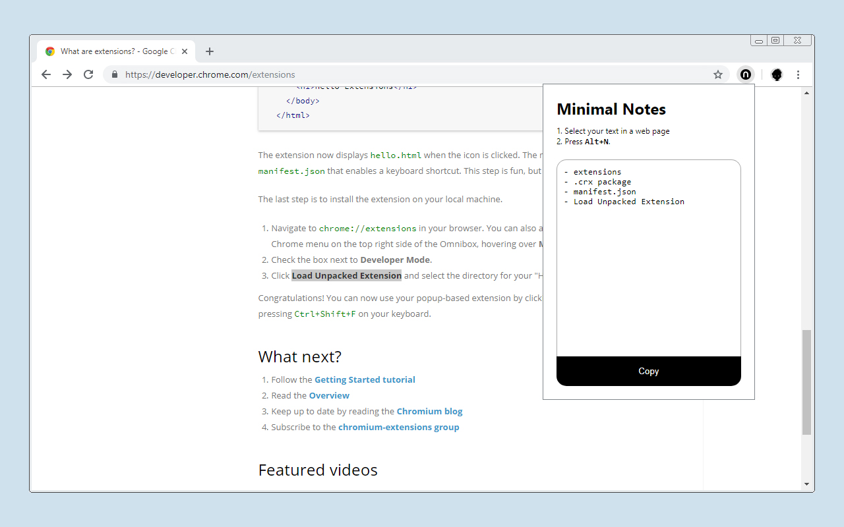
Task: Follow the Overview link
Action: pos(329,395)
